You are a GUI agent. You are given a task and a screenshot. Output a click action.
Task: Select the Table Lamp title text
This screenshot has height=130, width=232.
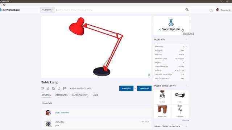click(50, 82)
